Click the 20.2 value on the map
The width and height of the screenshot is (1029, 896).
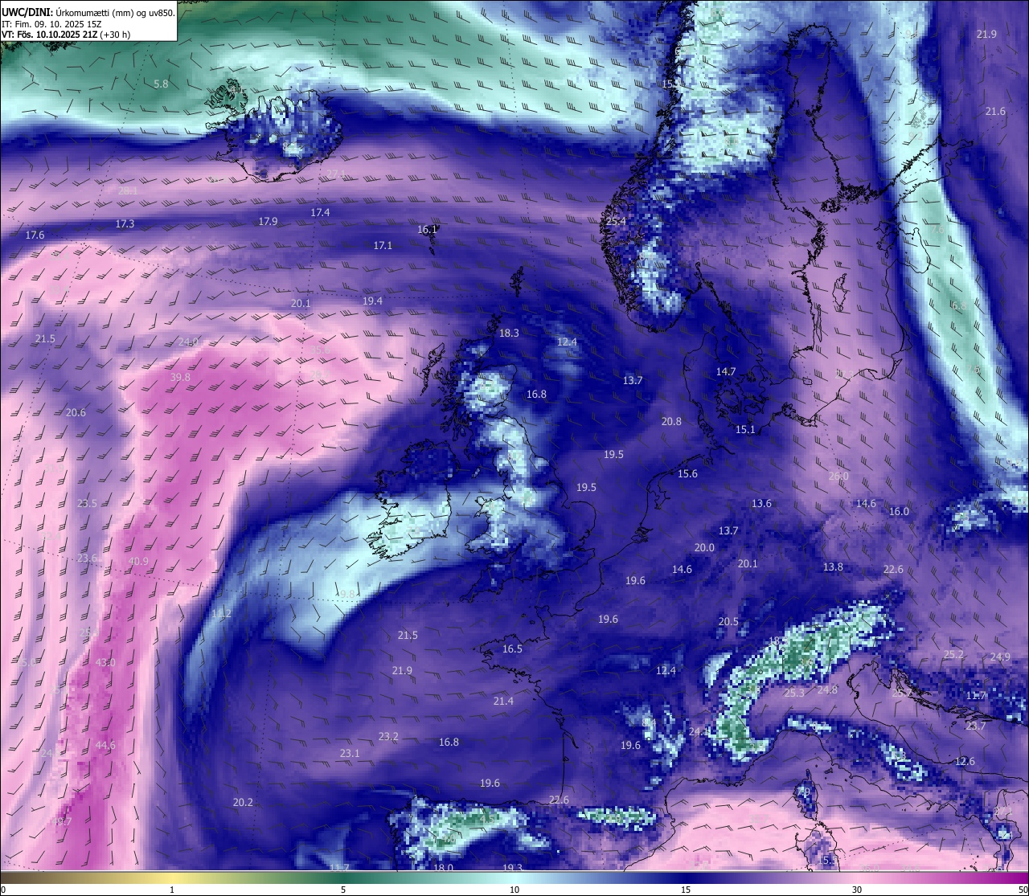[x=243, y=802]
